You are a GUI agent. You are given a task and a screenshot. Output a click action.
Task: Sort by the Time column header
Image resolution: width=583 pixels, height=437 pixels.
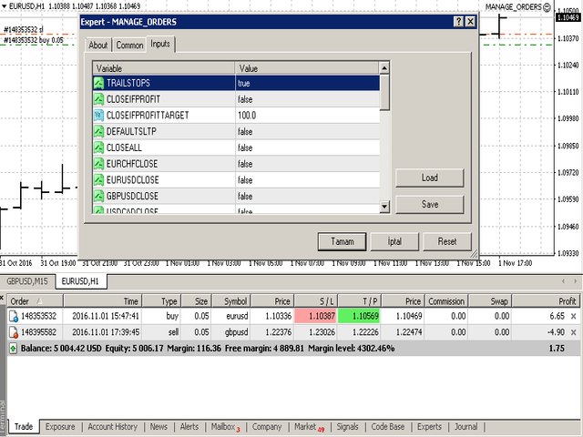(103, 301)
